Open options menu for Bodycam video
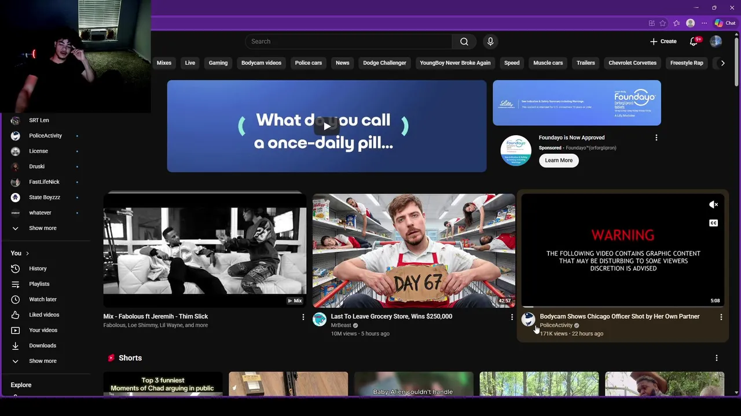 coord(721,317)
